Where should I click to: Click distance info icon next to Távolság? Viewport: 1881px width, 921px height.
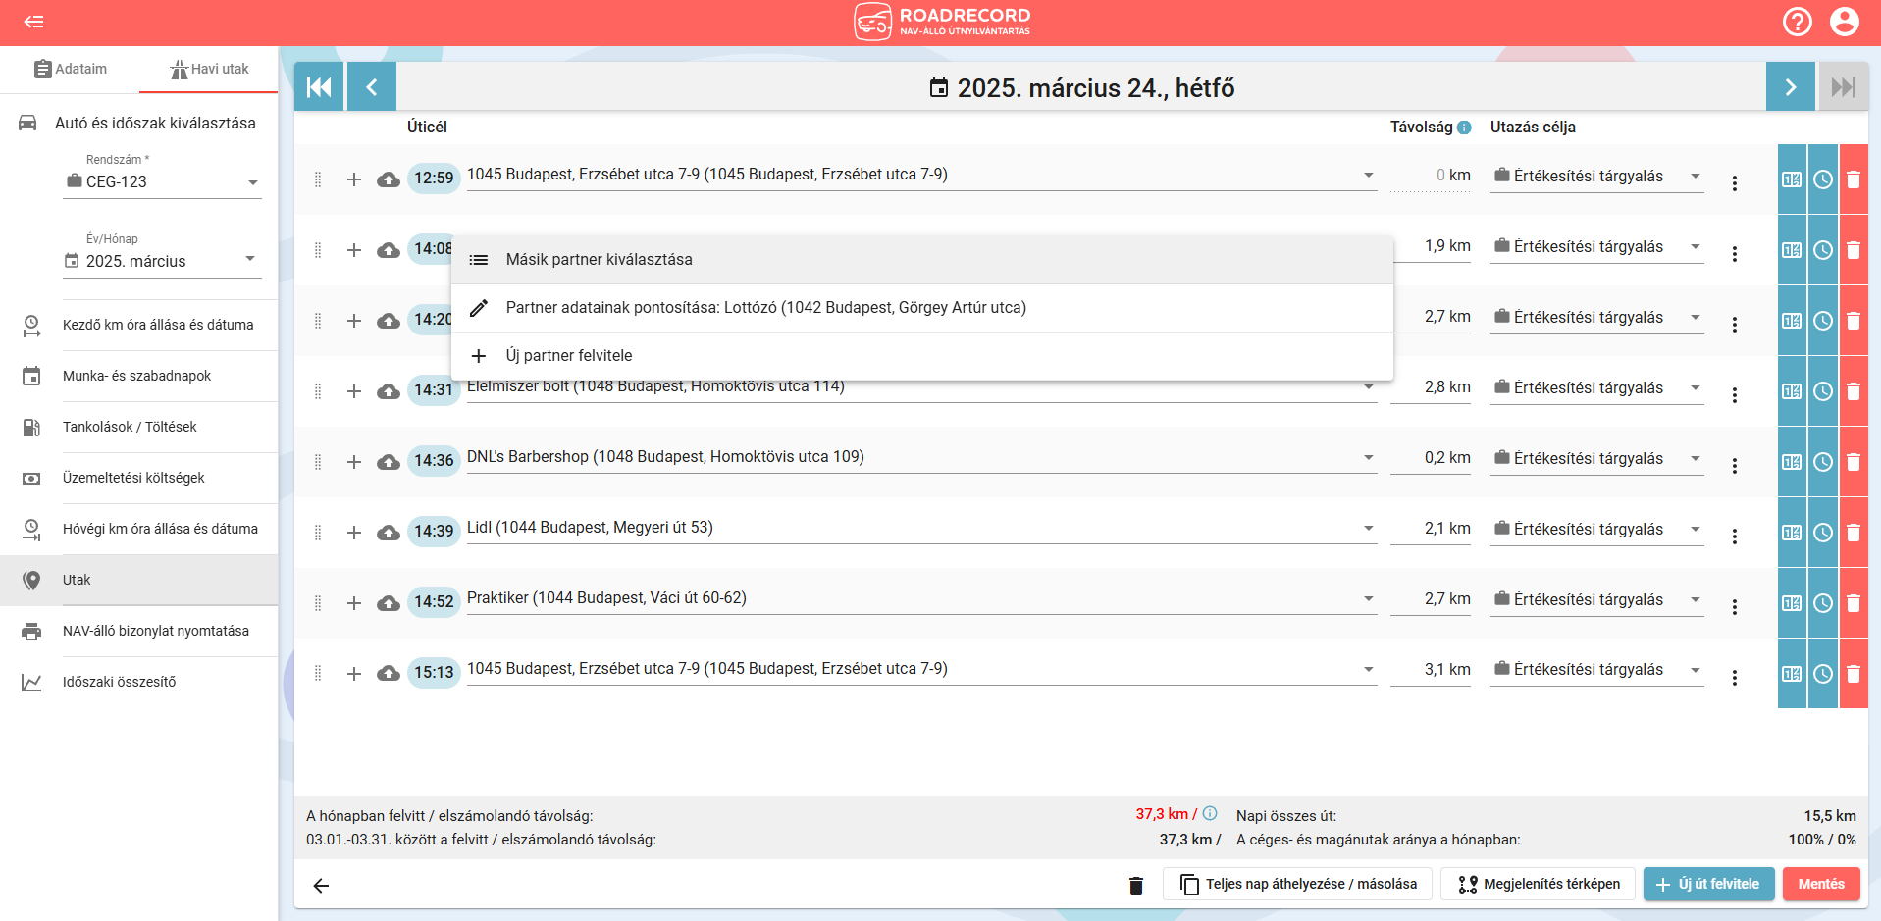pyautogui.click(x=1464, y=128)
